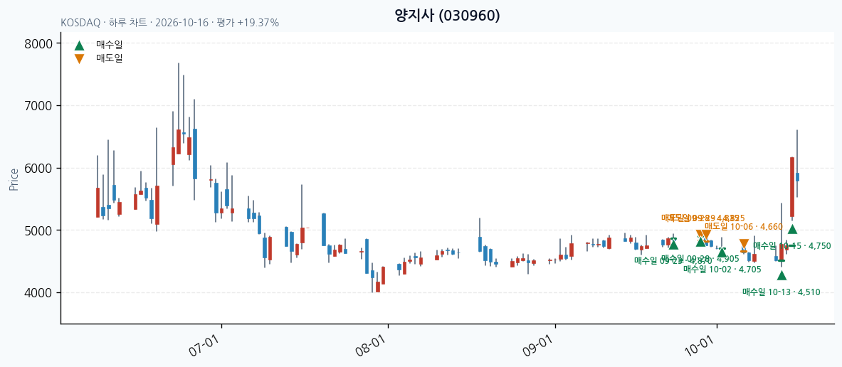
Task: Click the 4000 price tick label
Action: tap(38, 292)
